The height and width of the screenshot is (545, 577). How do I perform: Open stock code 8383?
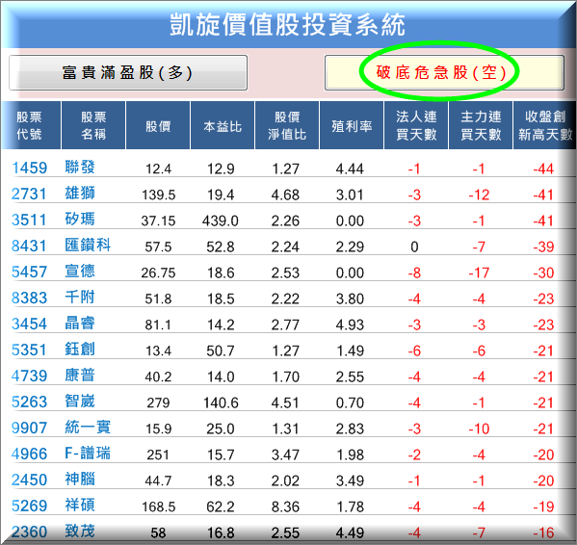pos(30,298)
